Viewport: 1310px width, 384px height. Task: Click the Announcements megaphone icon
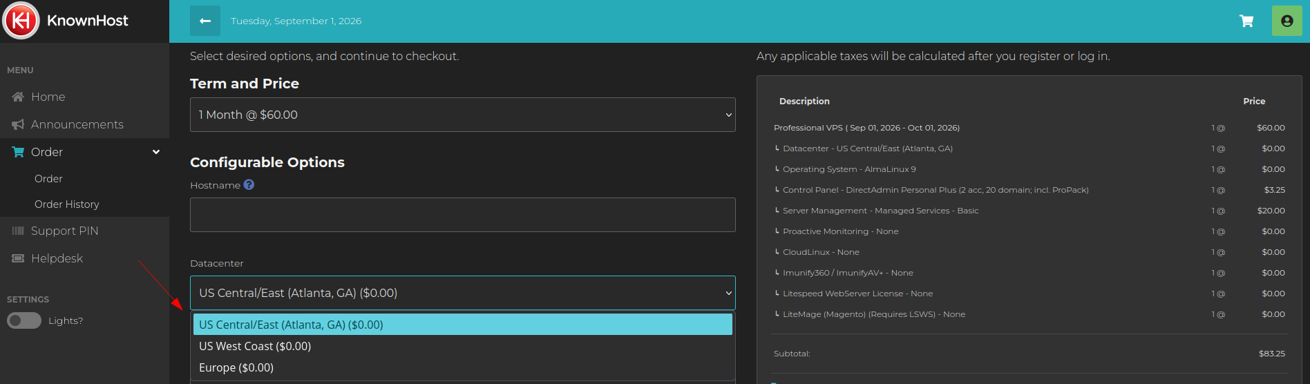[x=18, y=124]
